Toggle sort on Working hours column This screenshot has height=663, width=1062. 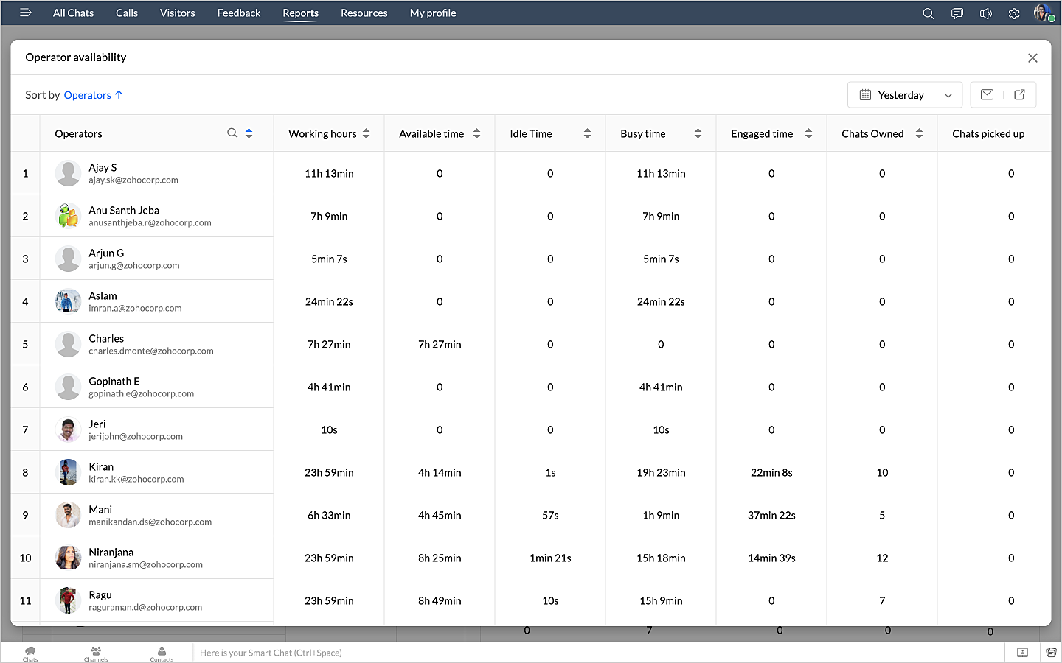tap(367, 133)
